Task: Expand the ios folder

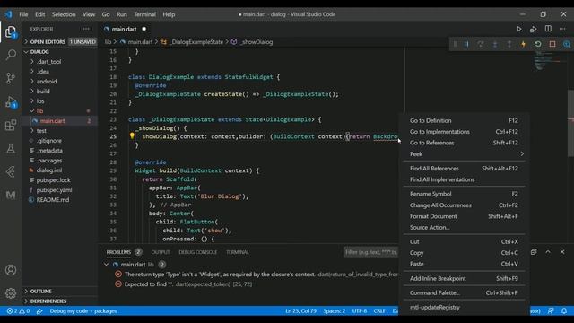Action: [x=40, y=101]
